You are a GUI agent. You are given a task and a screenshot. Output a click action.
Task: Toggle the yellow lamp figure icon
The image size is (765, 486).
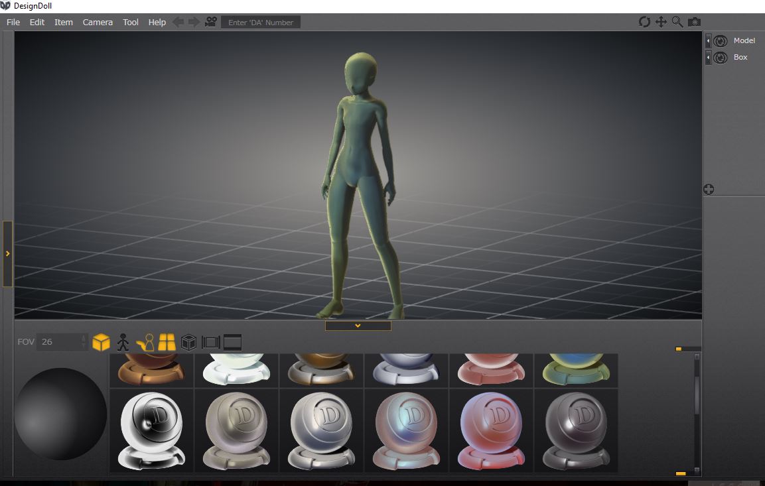145,342
